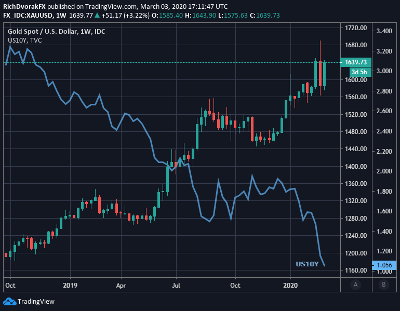Click the A scale toggle button
This screenshot has height=311, width=400.
point(356,285)
